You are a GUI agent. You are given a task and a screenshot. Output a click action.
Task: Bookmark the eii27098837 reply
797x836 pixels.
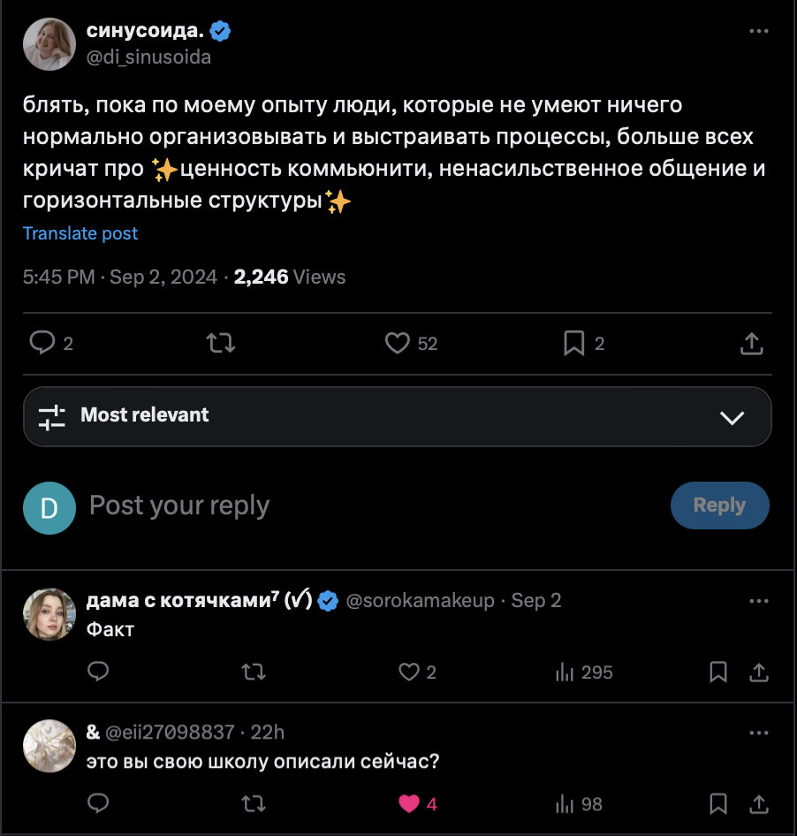click(x=718, y=803)
